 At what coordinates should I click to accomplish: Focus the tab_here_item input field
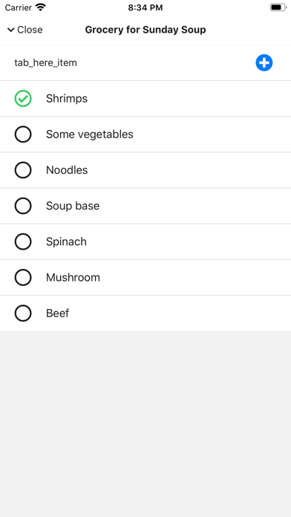[x=132, y=62]
